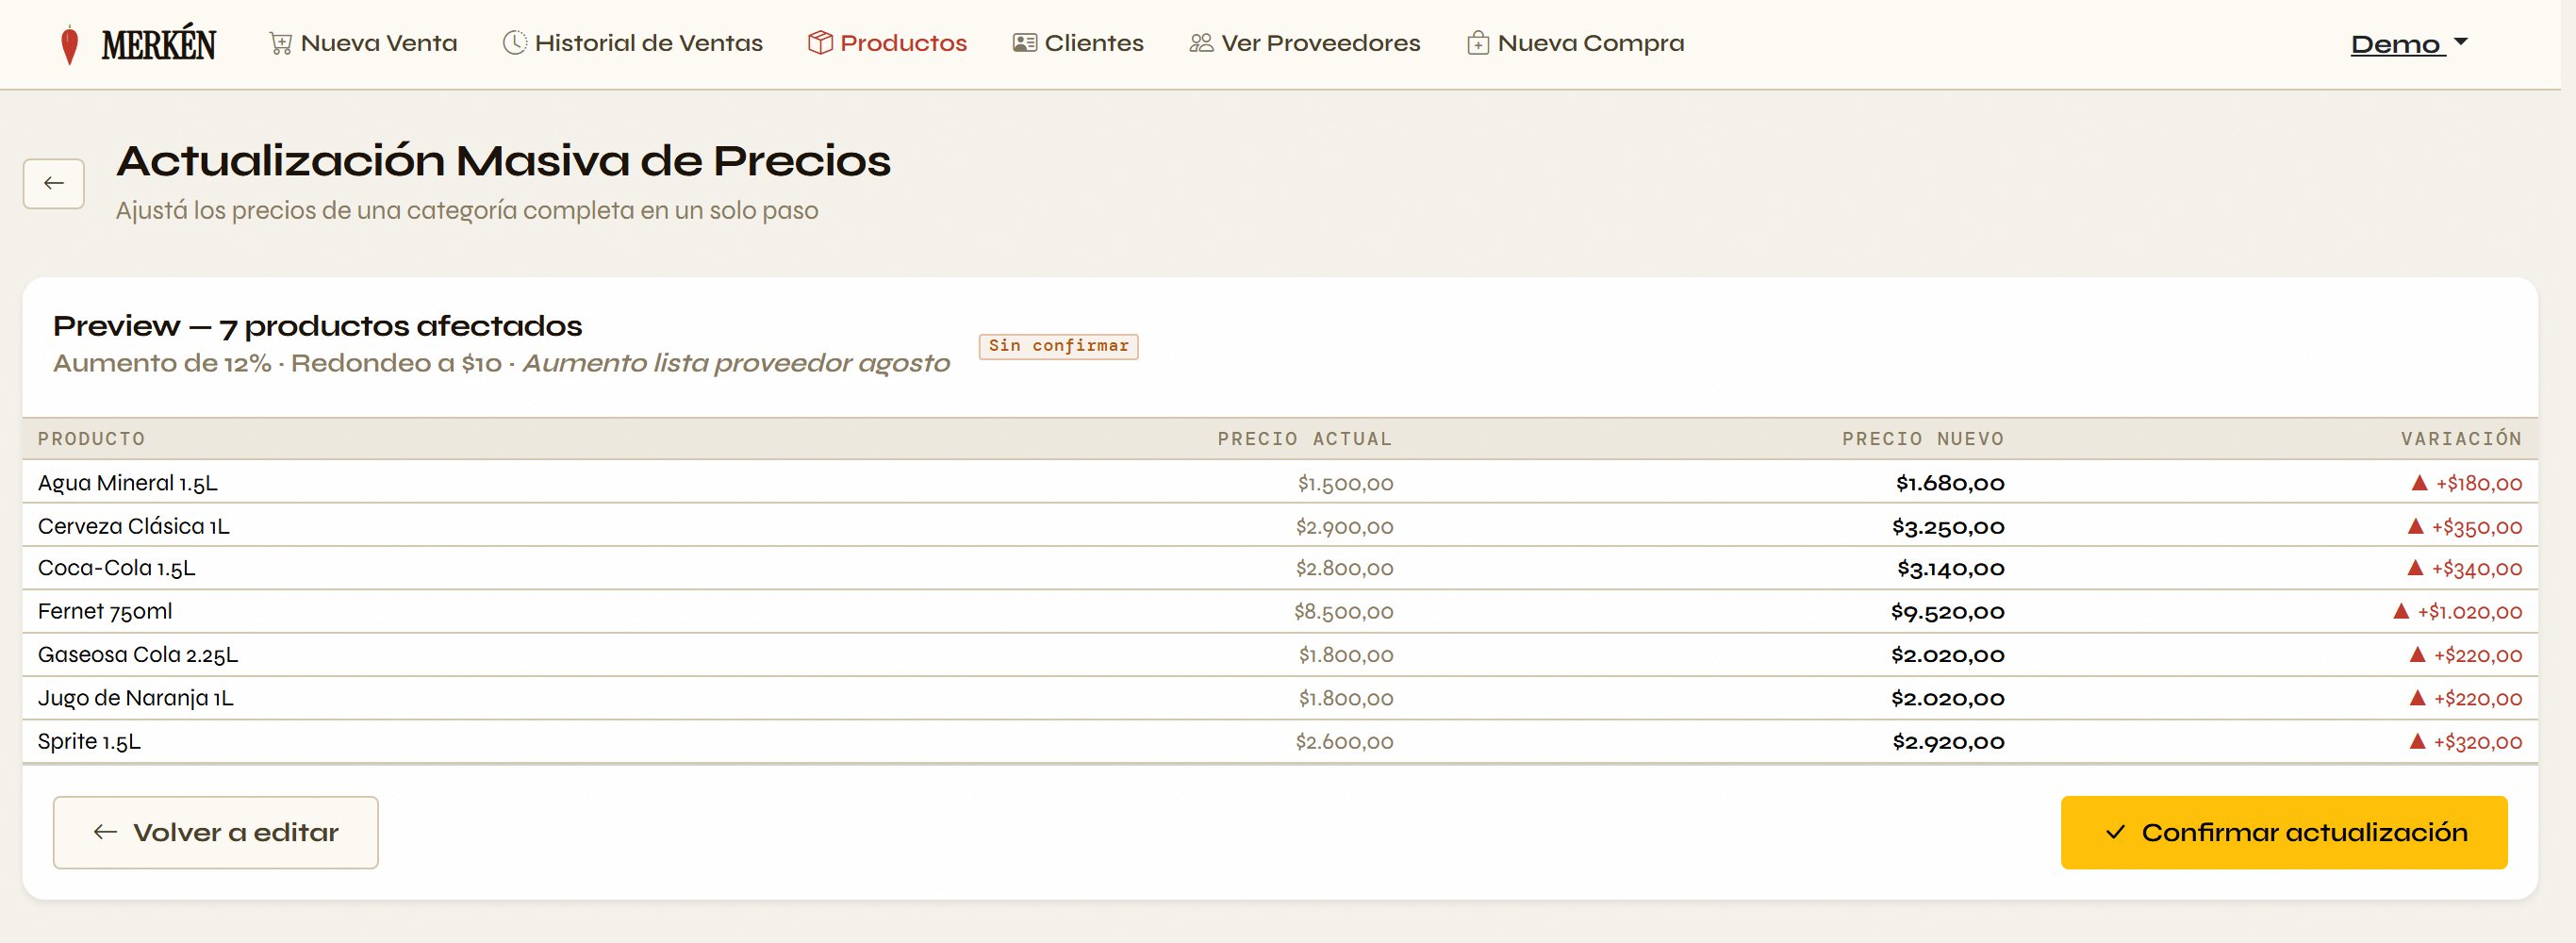Open the Clientes section
Viewport: 2576px width, 943px height.
tap(1078, 43)
